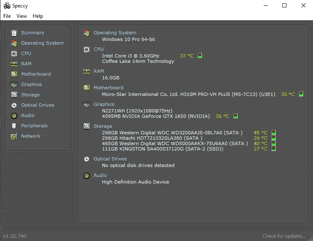The height and width of the screenshot is (241, 313).
Task: Click the Optical Drives heading in main panel
Action: click(x=110, y=159)
